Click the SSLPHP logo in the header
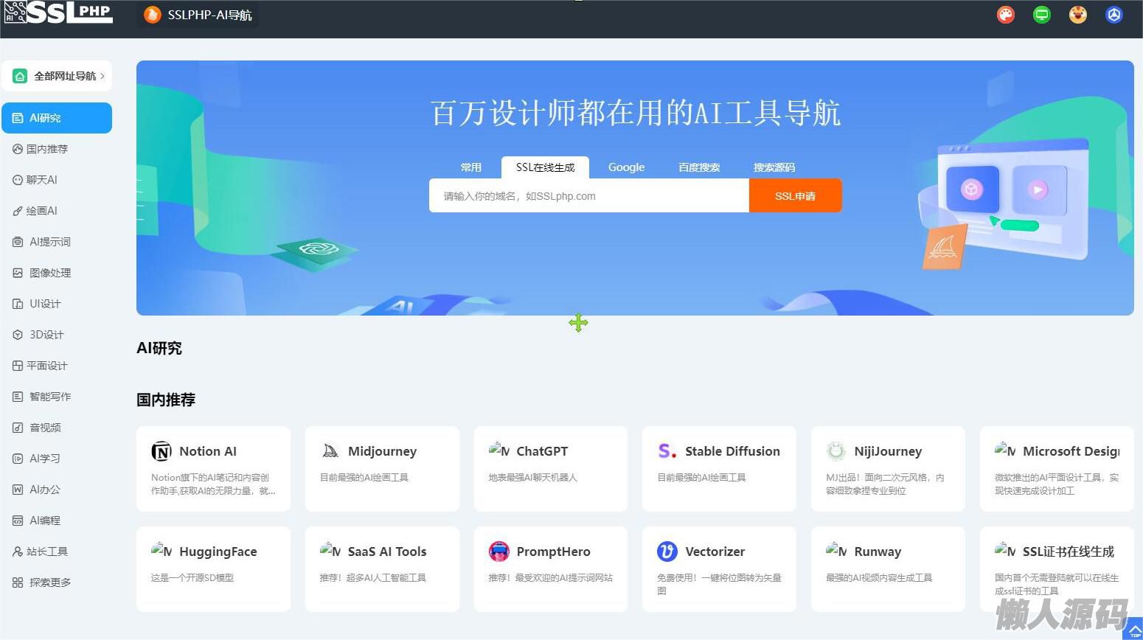The height and width of the screenshot is (640, 1143). 58,13
